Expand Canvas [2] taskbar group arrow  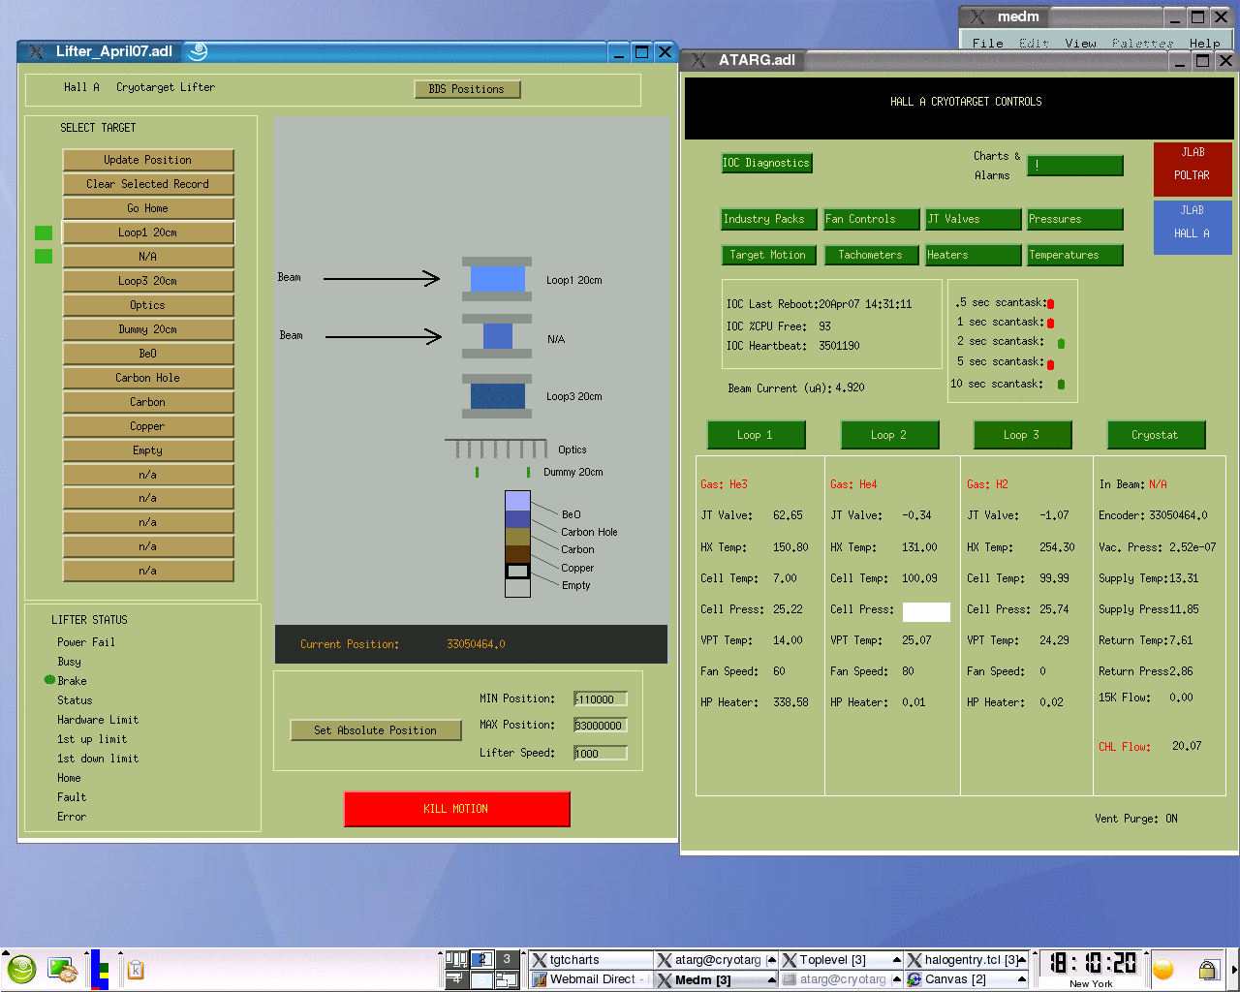click(1022, 979)
